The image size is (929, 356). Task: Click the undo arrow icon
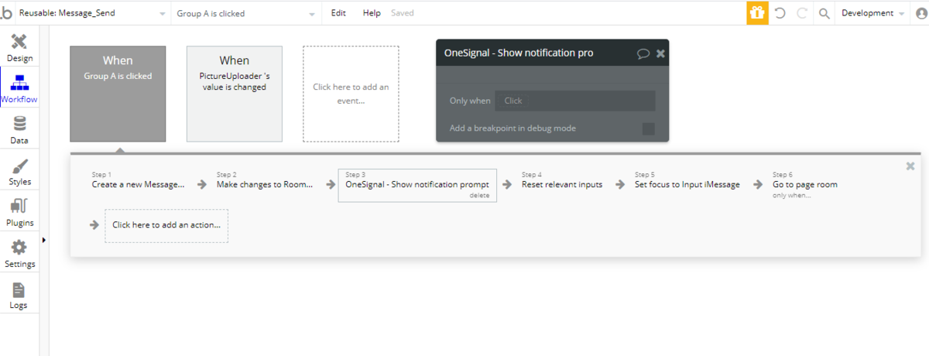pyautogui.click(x=780, y=13)
